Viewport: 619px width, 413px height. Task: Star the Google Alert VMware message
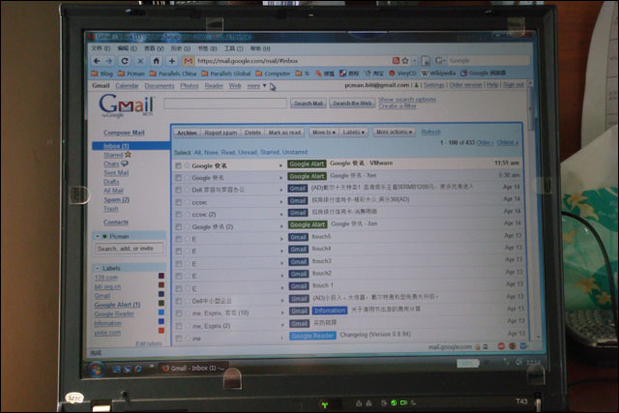click(187, 165)
